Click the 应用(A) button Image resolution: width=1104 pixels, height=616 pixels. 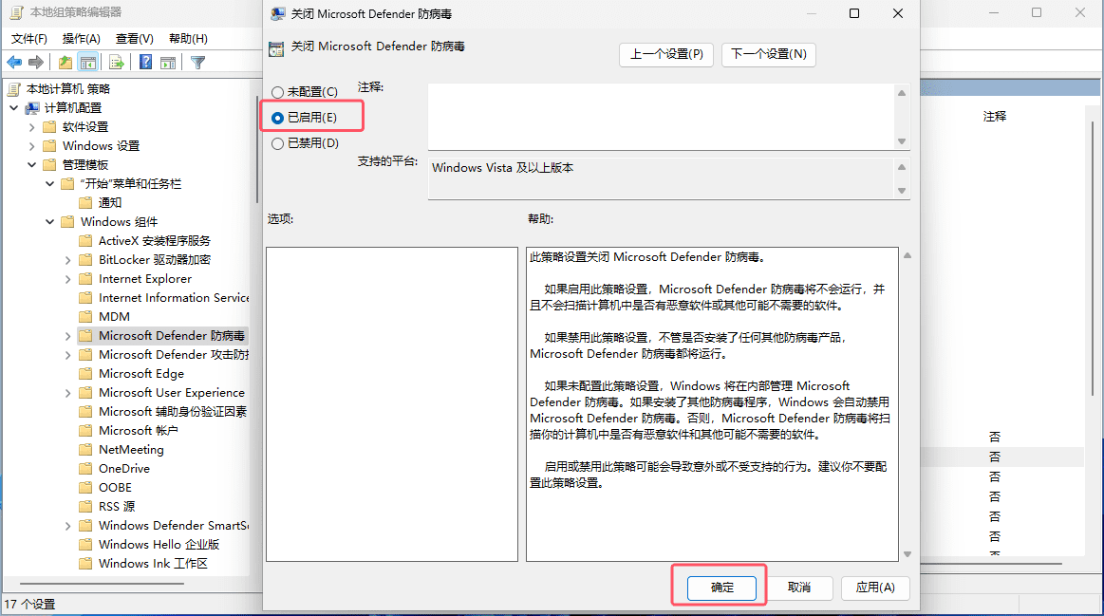click(x=875, y=588)
